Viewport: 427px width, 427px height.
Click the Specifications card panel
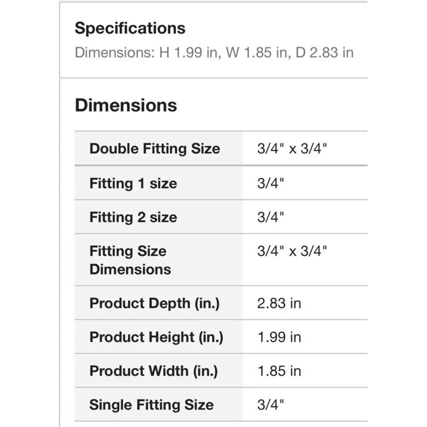click(x=213, y=40)
